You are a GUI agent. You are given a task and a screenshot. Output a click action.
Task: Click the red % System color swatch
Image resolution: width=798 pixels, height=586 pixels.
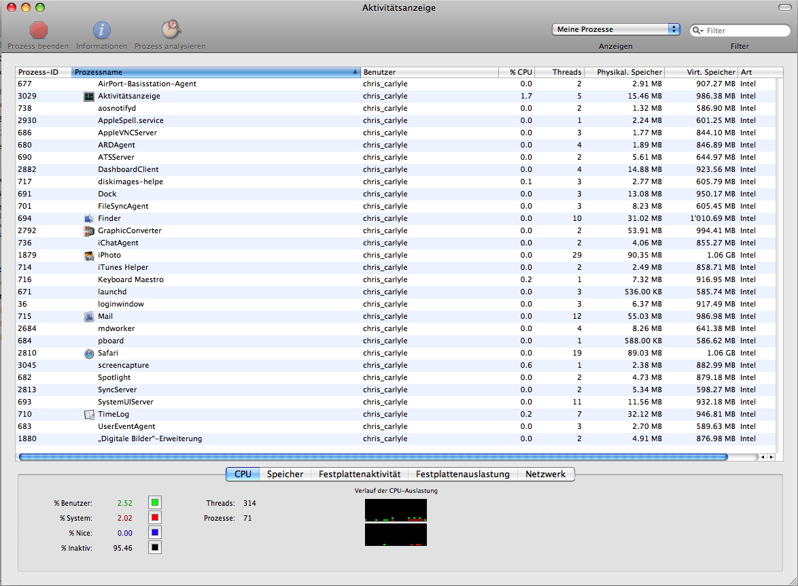tap(155, 518)
